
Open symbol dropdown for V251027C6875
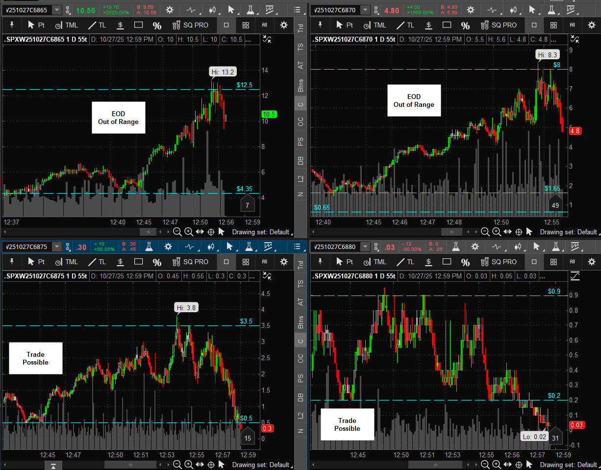tap(57, 247)
